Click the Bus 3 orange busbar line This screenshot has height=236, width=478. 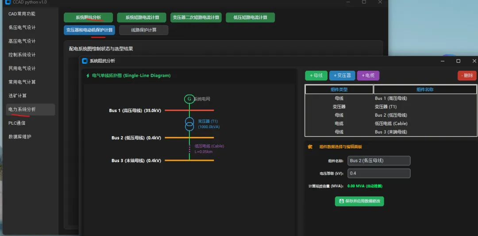tap(189, 160)
